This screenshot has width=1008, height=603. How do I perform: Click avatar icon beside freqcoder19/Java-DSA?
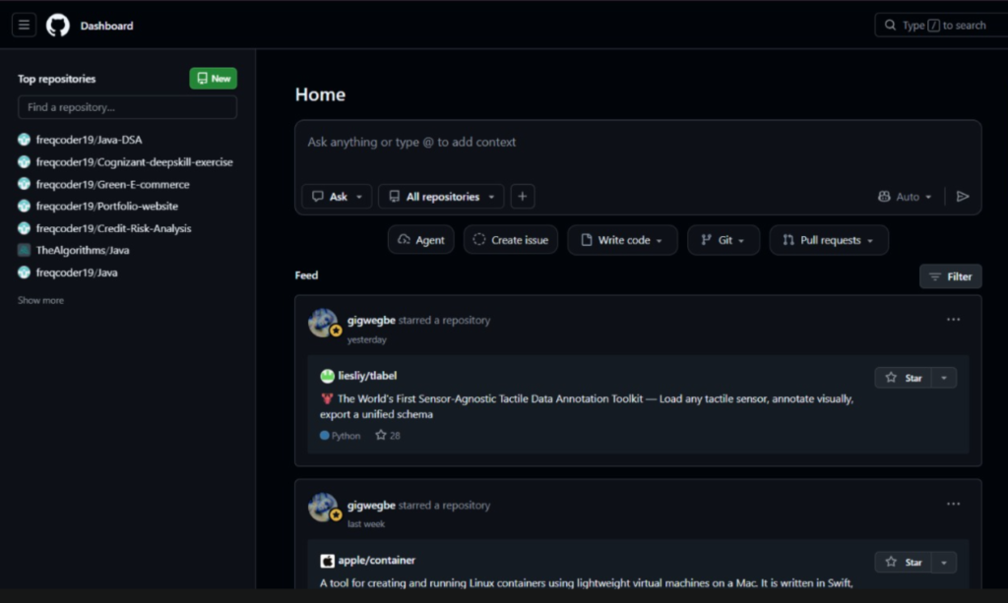tap(25, 140)
